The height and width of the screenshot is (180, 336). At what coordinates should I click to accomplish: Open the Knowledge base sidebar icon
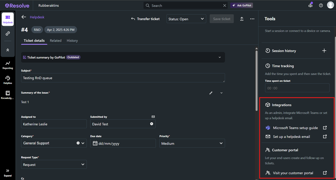[8, 95]
